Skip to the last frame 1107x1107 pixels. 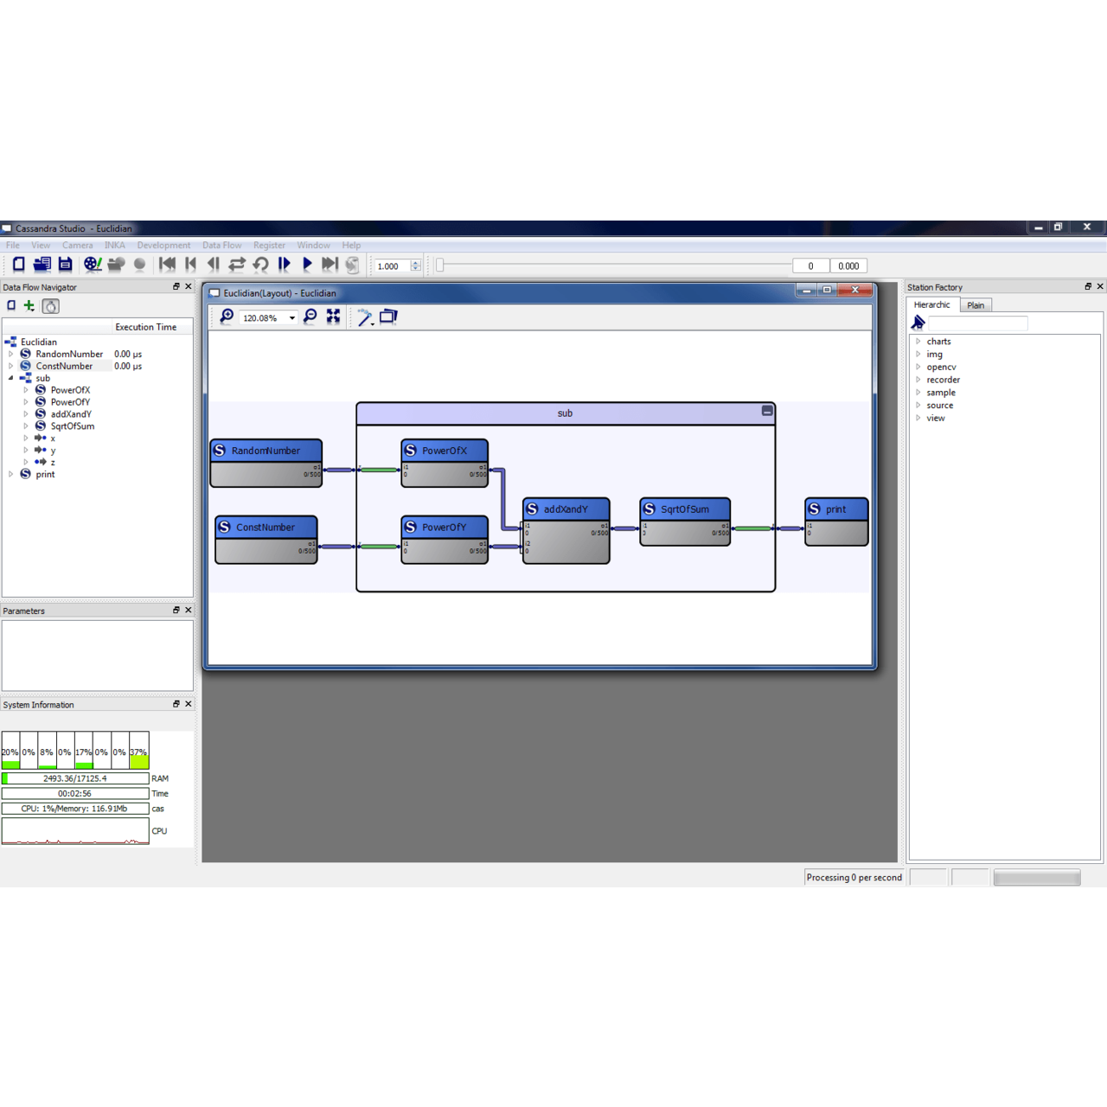click(x=330, y=264)
